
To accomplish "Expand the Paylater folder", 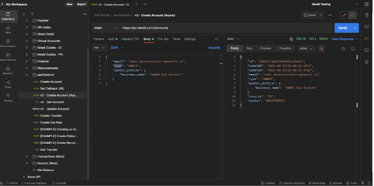I will (x=27, y=21).
